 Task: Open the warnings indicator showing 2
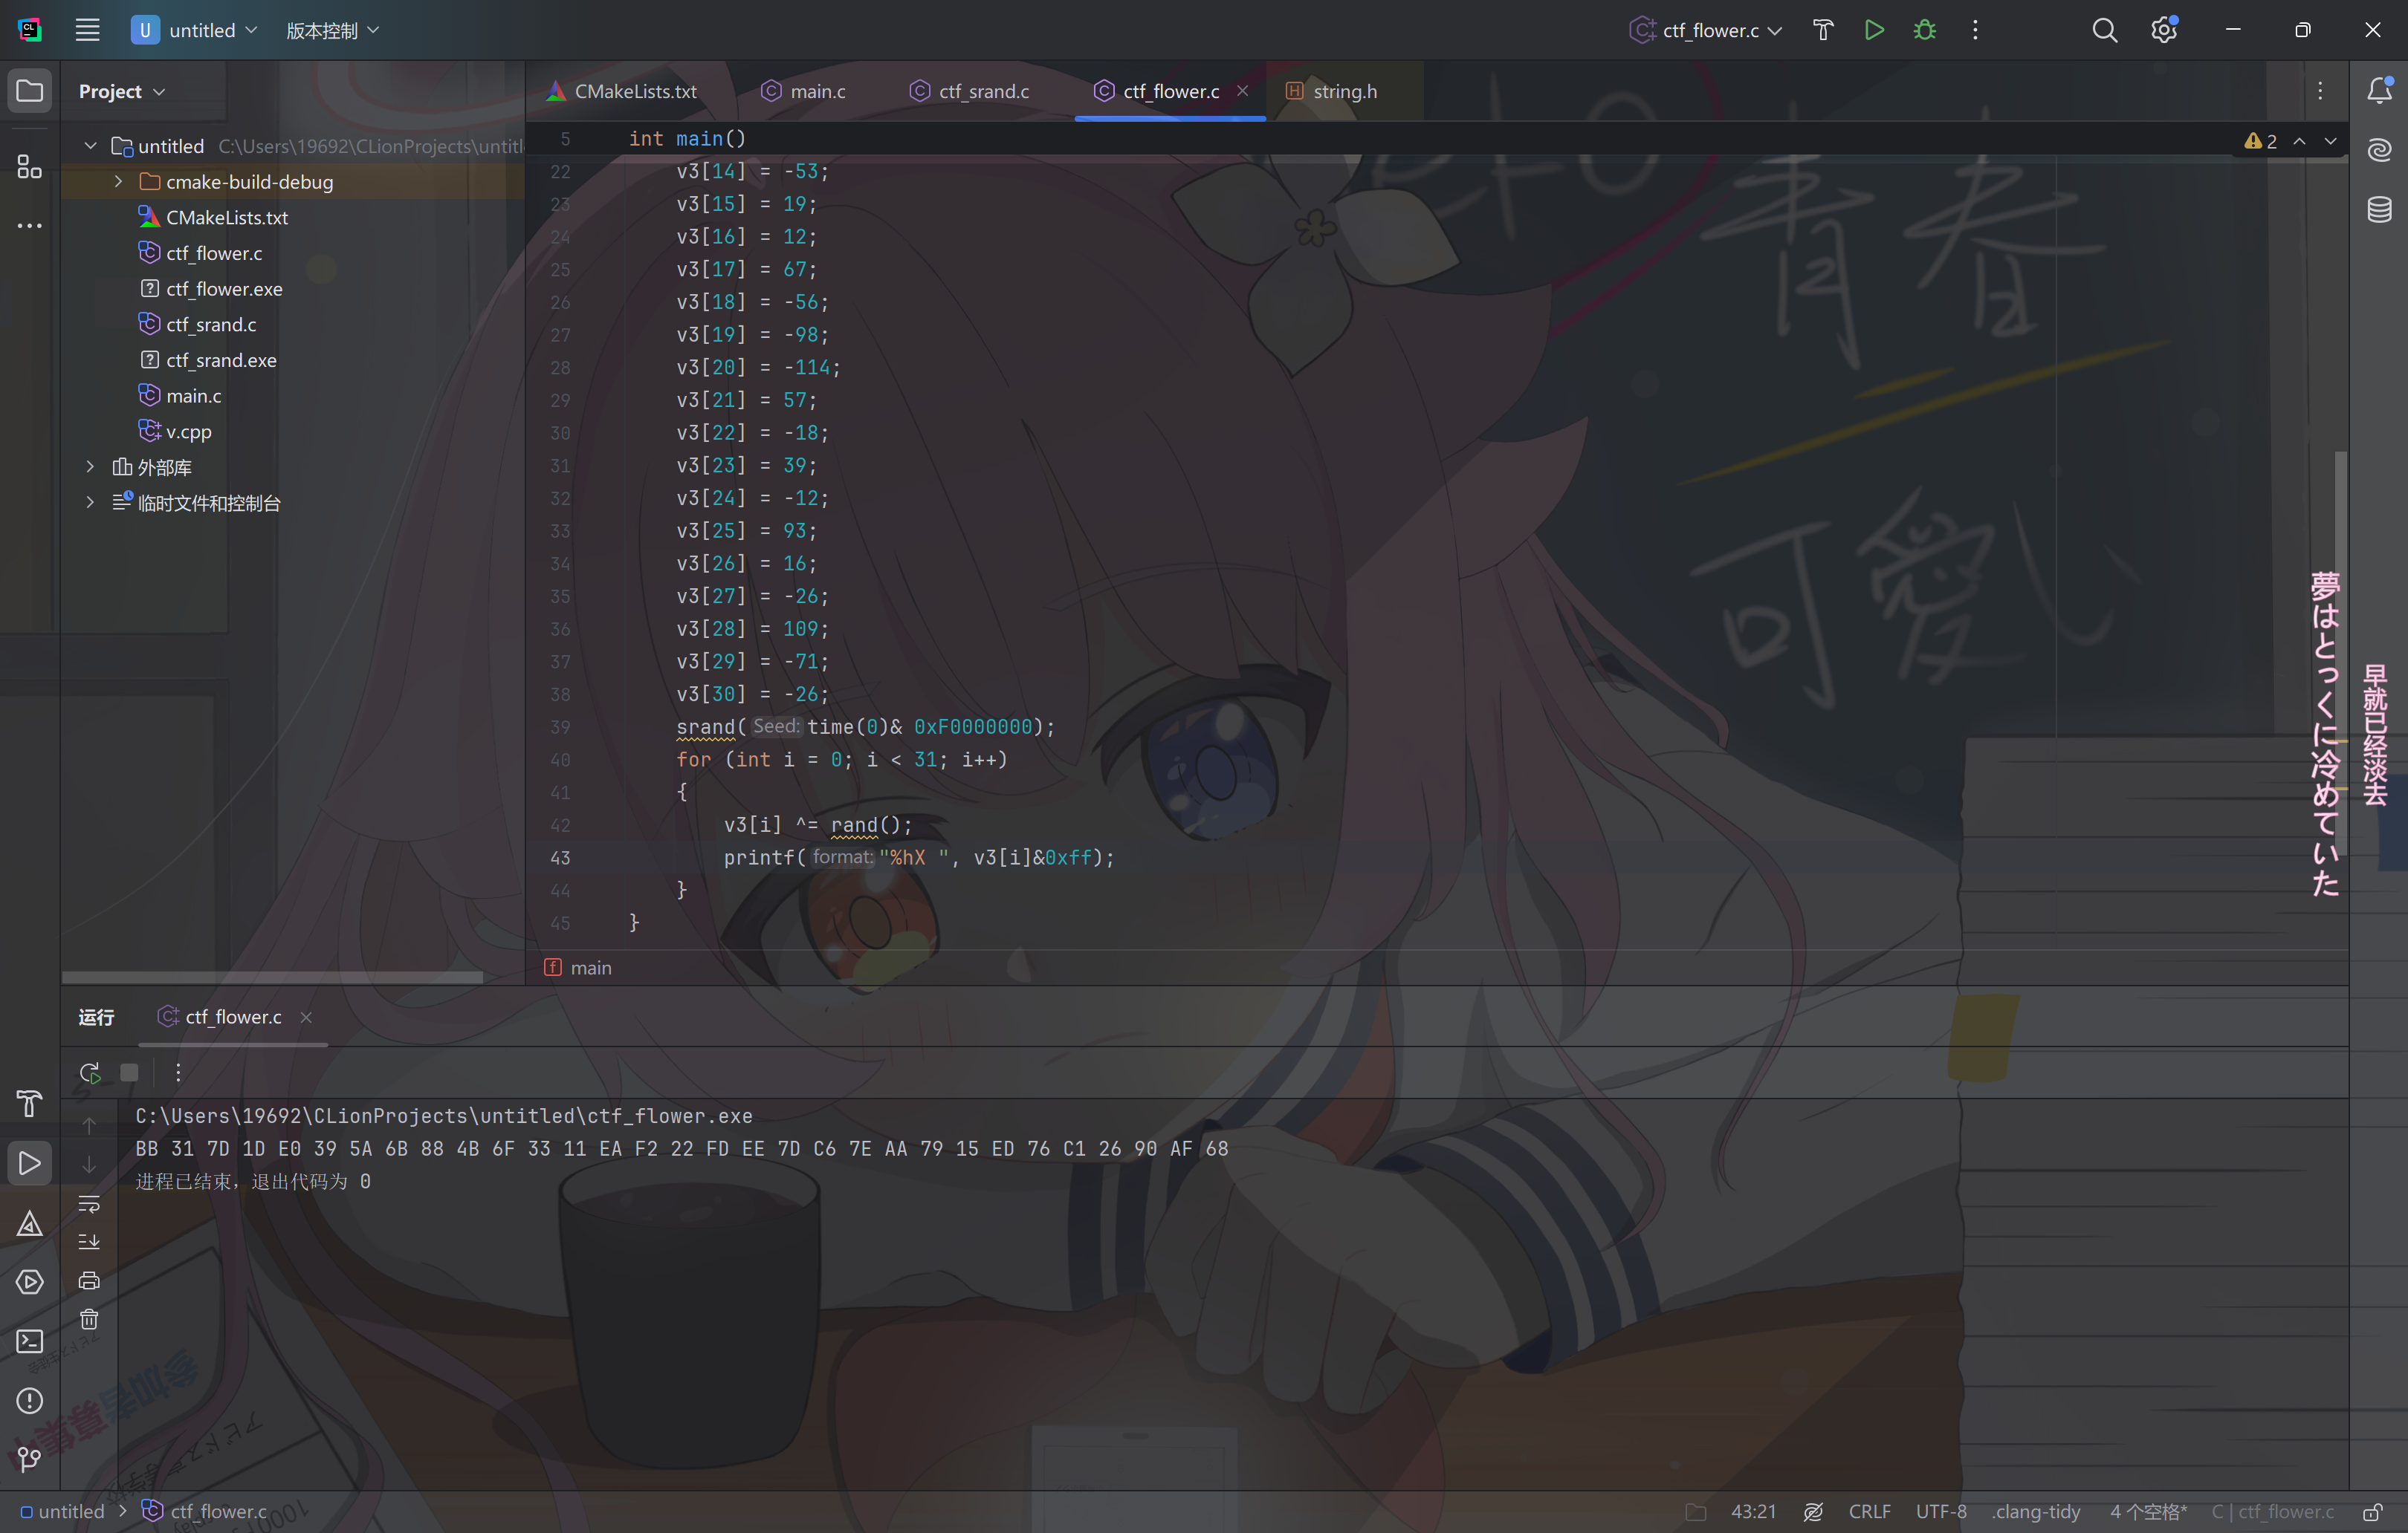(x=2261, y=142)
